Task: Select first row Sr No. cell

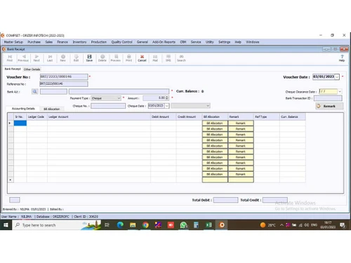Action: click(x=20, y=123)
